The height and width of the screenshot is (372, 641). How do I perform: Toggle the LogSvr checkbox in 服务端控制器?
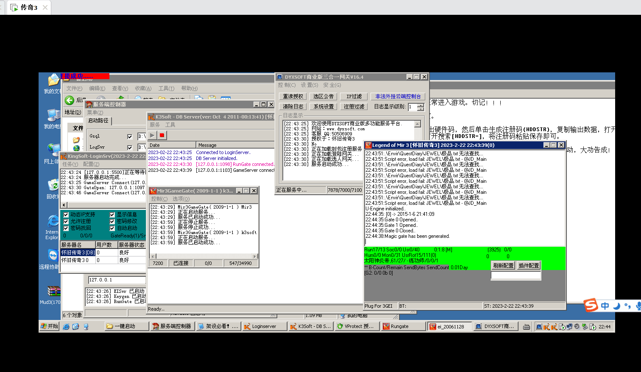(130, 147)
